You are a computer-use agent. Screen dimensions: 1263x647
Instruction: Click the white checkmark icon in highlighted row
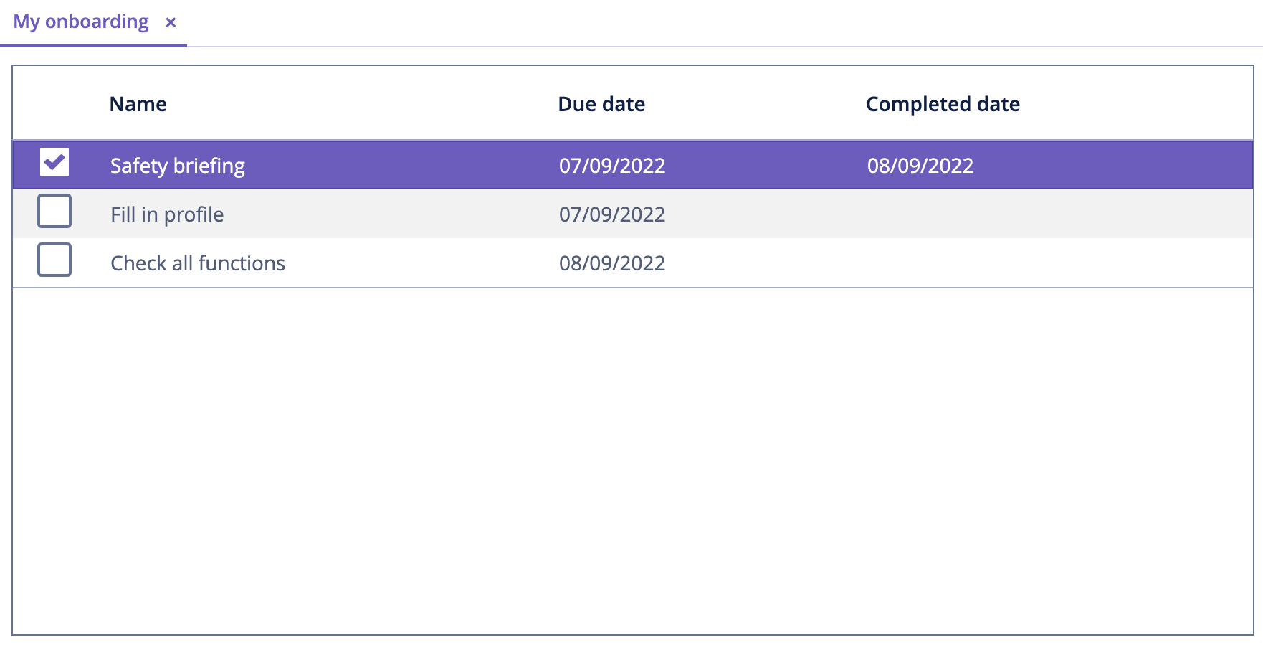(54, 161)
